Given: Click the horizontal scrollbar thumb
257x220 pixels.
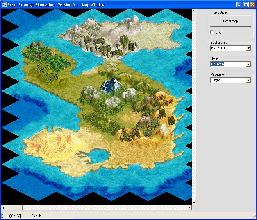Looking at the screenshot, I should (14, 208).
